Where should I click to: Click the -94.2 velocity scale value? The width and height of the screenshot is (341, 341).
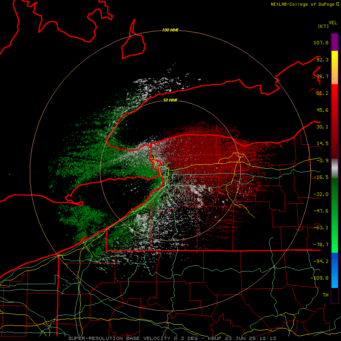tap(321, 261)
